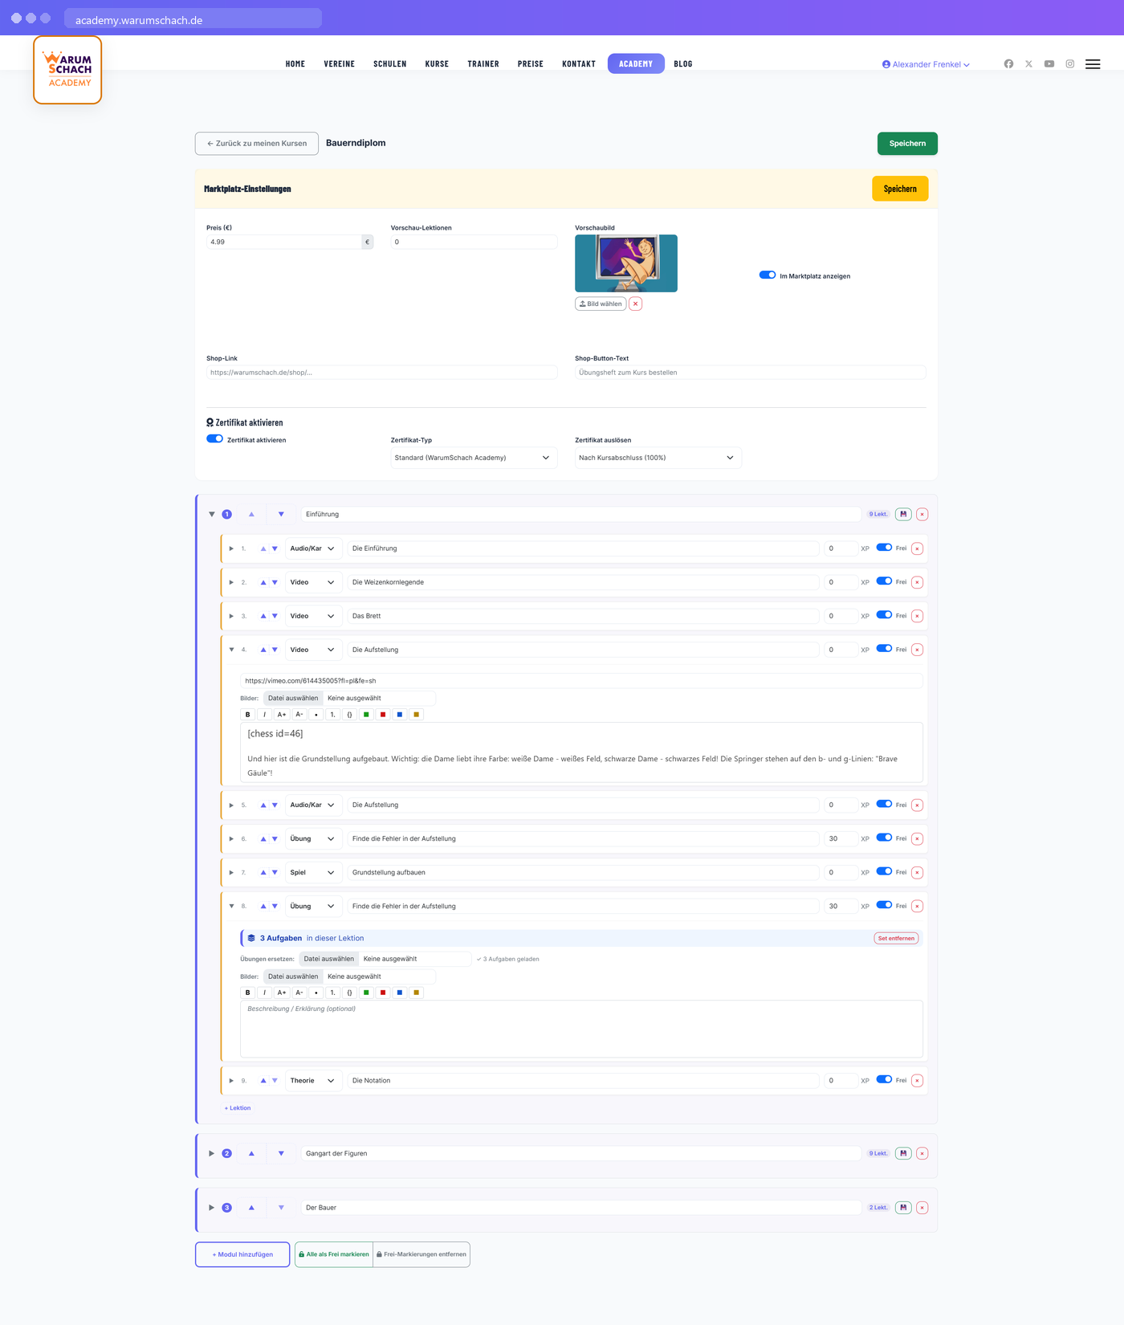Toggle Im Marktplatz anzeigen switch
This screenshot has height=1325, width=1124.
[x=768, y=275]
